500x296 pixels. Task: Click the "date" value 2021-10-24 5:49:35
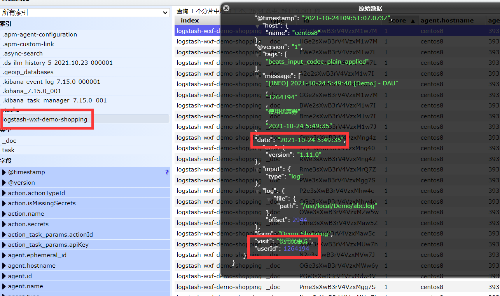[311, 140]
